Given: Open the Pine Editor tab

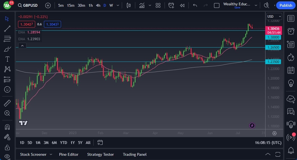Looking at the screenshot, I should point(69,154).
